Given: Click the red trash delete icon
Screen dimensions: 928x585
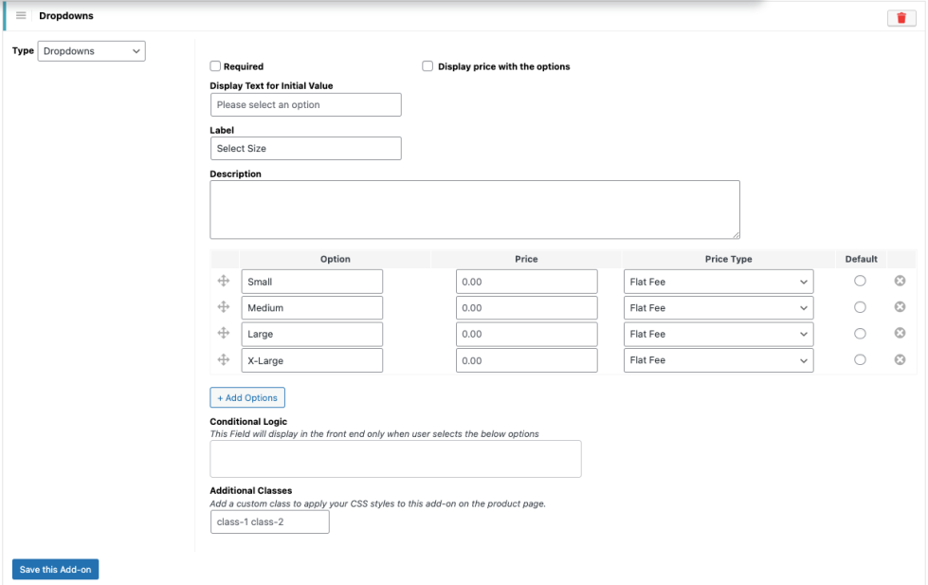Looking at the screenshot, I should (901, 18).
